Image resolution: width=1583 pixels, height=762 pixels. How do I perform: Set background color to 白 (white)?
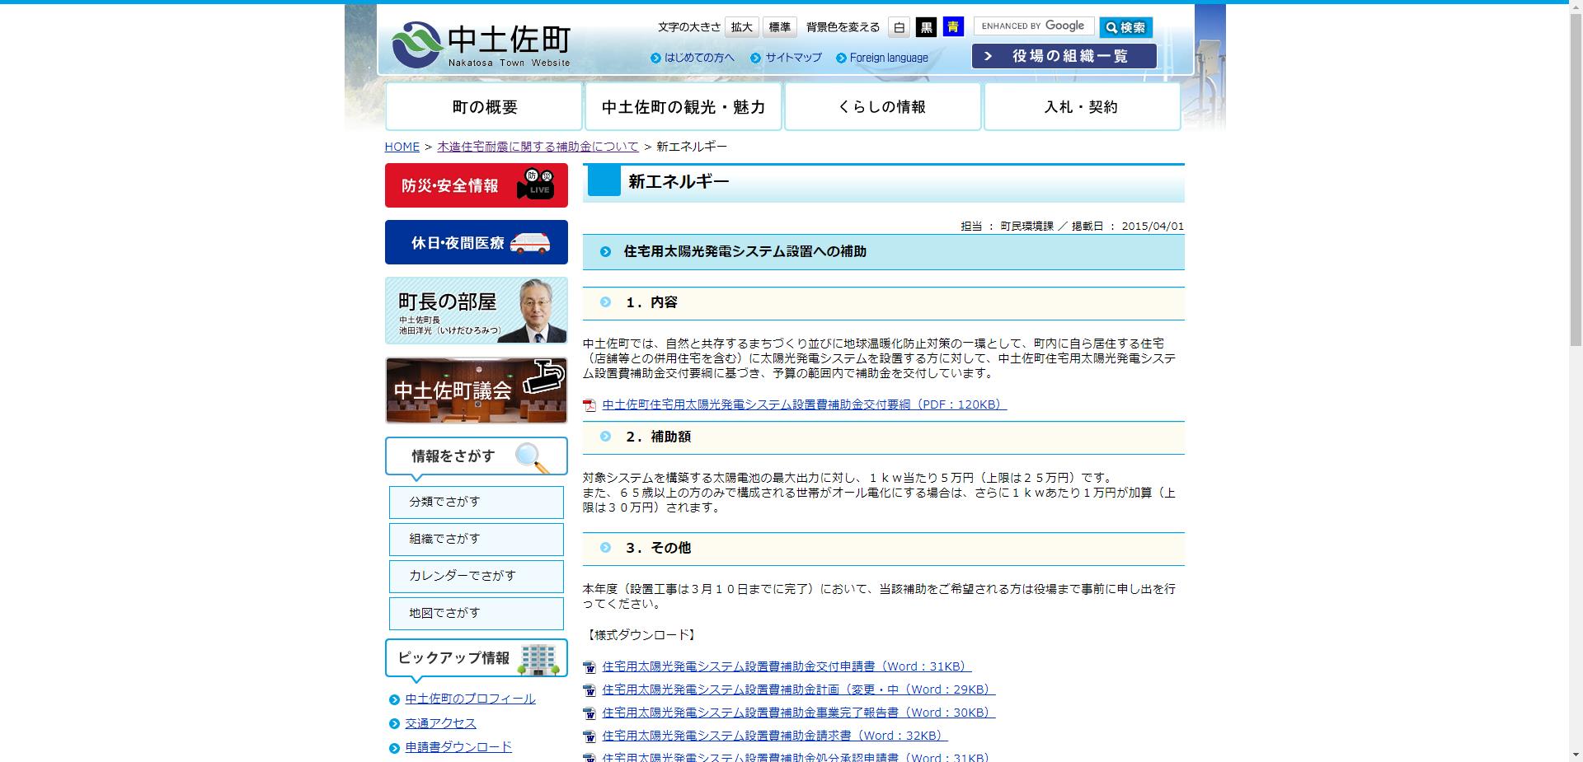[898, 26]
